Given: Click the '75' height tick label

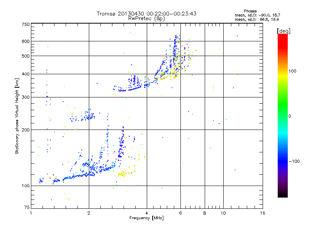Looking at the screenshot, I should click(27, 207).
